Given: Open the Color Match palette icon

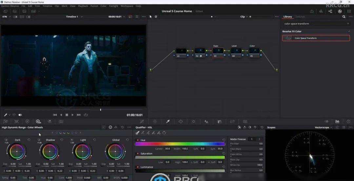Looking at the screenshot, I should coord(16,121).
